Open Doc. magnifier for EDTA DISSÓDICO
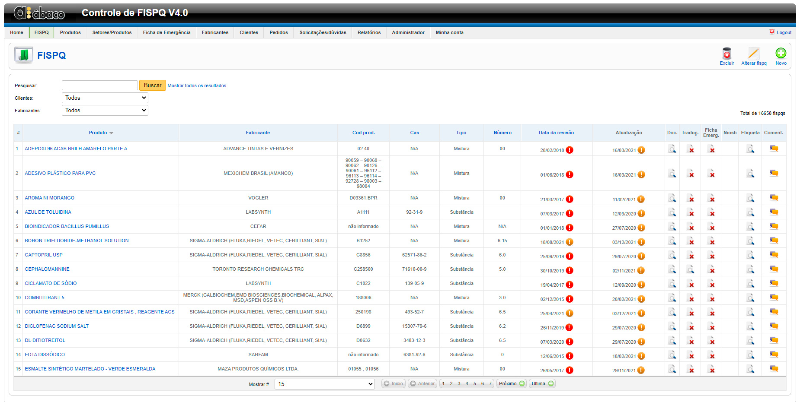 (x=672, y=355)
